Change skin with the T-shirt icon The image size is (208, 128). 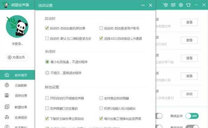click(188, 5)
